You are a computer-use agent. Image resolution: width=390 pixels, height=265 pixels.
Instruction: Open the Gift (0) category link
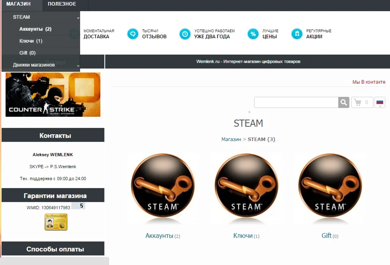click(x=330, y=236)
